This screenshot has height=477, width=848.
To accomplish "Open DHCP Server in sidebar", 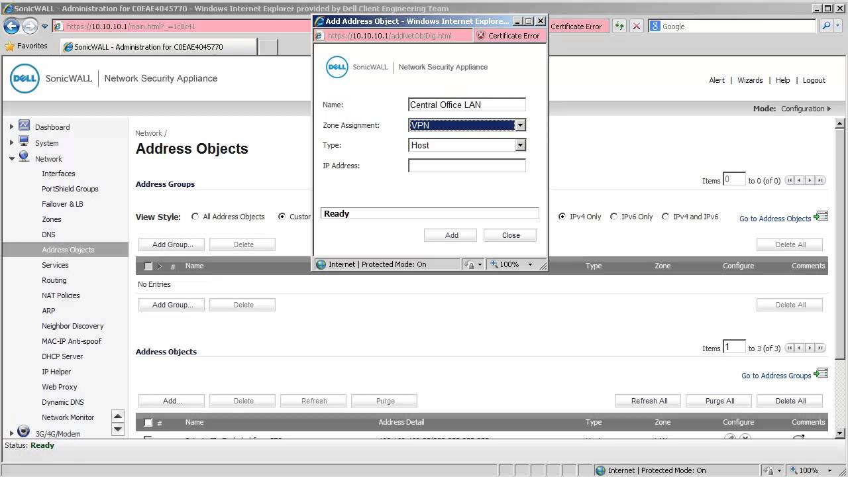I will (62, 356).
